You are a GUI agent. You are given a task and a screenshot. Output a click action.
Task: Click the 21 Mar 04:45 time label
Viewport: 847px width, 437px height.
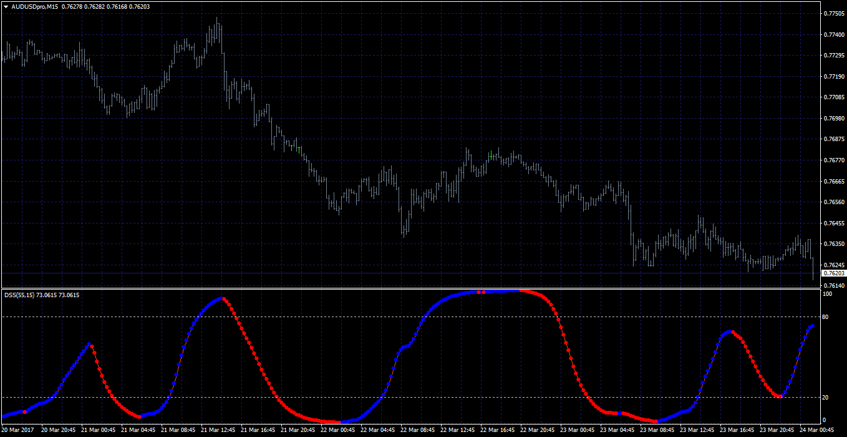138,430
